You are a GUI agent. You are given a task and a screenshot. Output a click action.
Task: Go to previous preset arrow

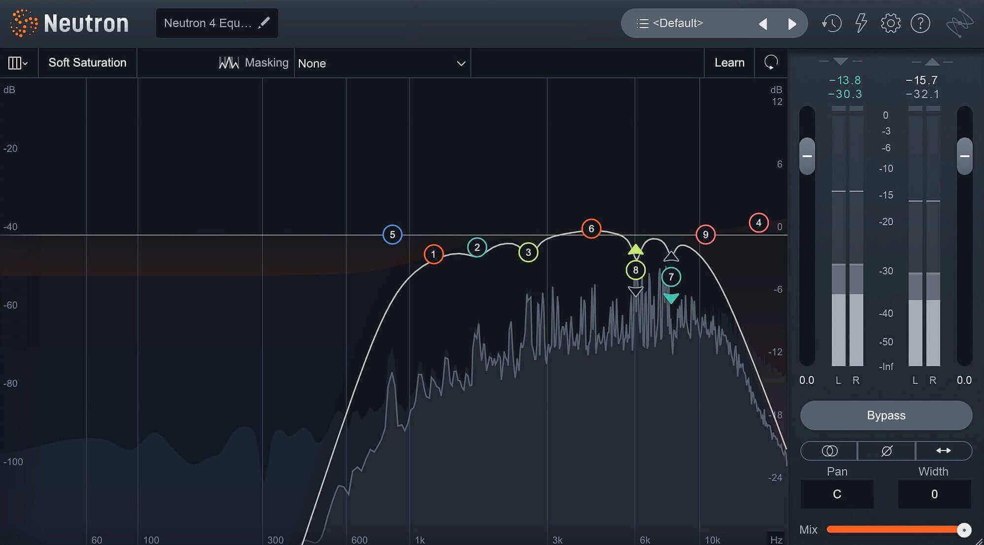(763, 24)
